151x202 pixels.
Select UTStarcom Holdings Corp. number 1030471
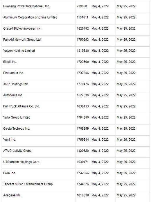tap(83, 162)
